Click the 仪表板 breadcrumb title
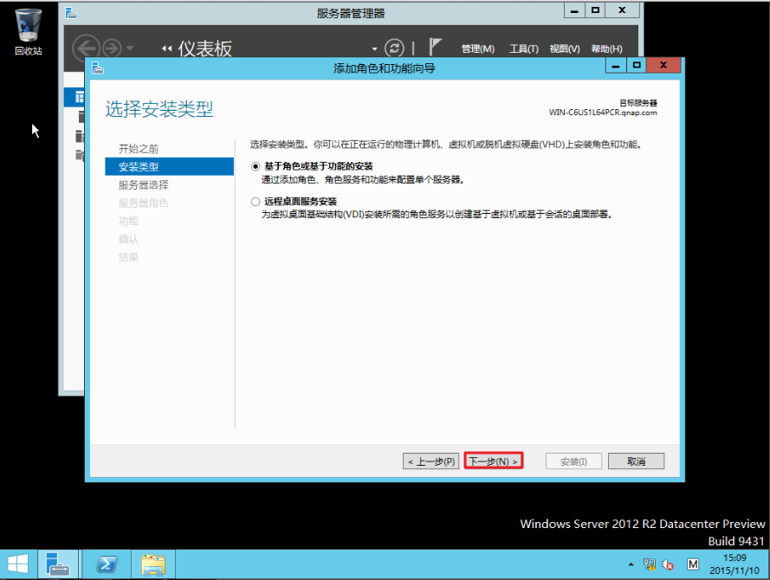This screenshot has width=770, height=580. pos(204,48)
